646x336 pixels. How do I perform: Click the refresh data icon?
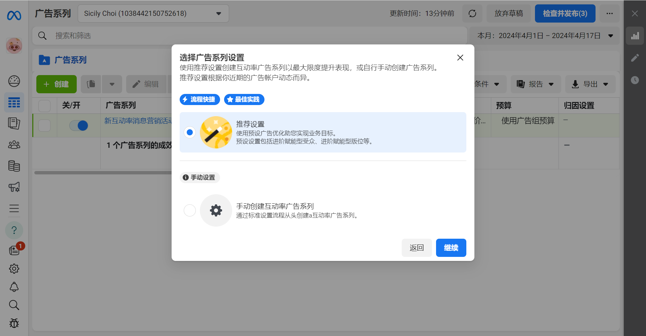coord(472,13)
